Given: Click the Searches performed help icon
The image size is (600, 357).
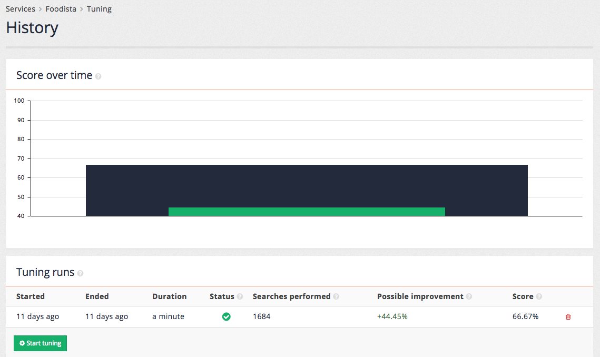Looking at the screenshot, I should pyautogui.click(x=336, y=296).
